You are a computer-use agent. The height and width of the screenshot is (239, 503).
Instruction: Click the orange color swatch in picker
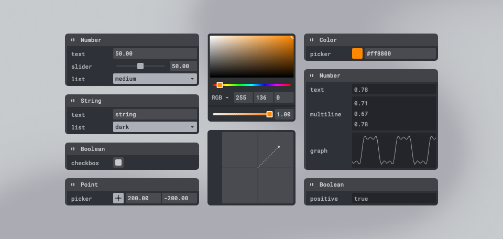pos(357,53)
